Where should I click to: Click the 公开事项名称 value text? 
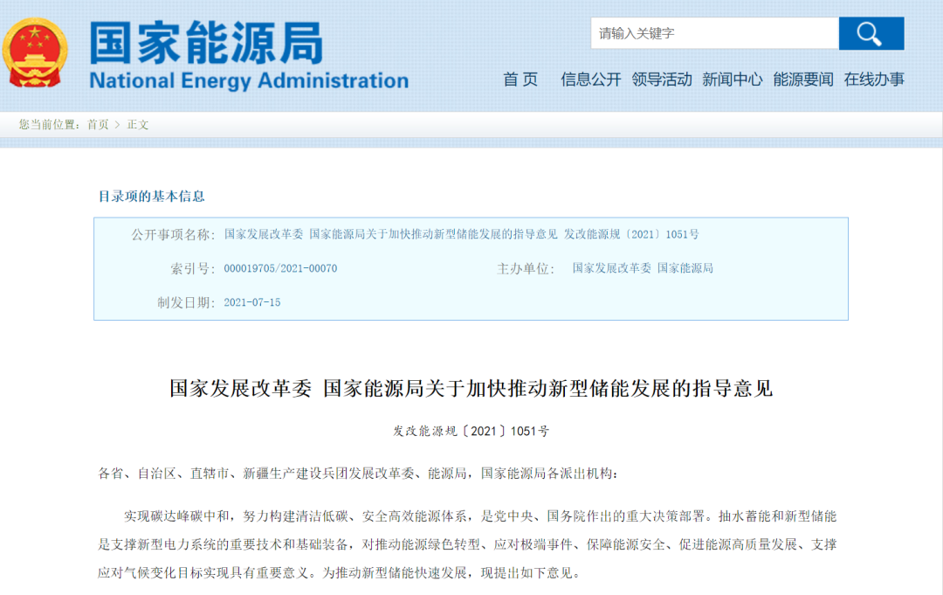pos(461,234)
